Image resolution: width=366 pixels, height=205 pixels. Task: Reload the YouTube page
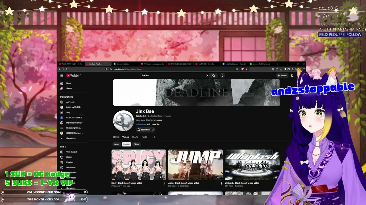67,69
